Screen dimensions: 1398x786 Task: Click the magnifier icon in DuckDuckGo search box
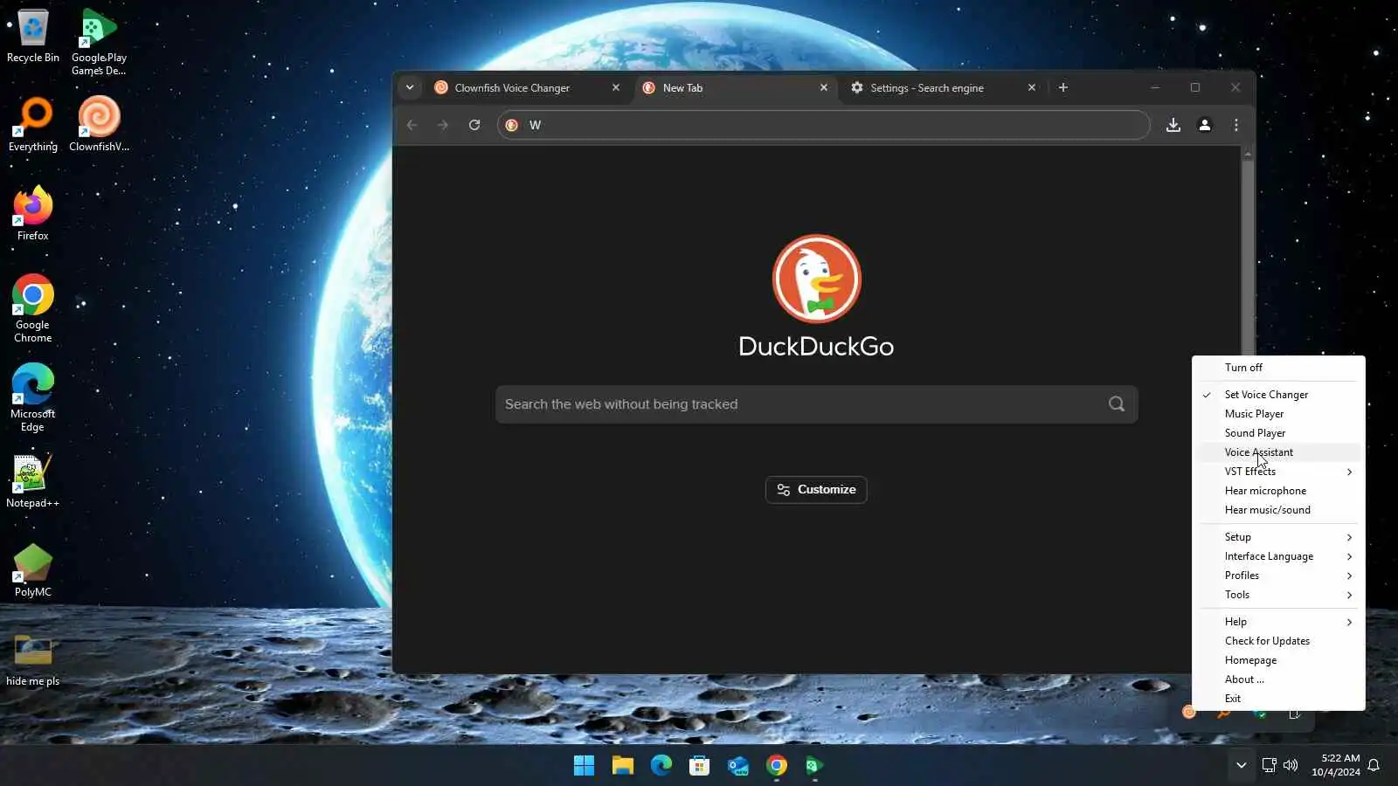tap(1117, 404)
